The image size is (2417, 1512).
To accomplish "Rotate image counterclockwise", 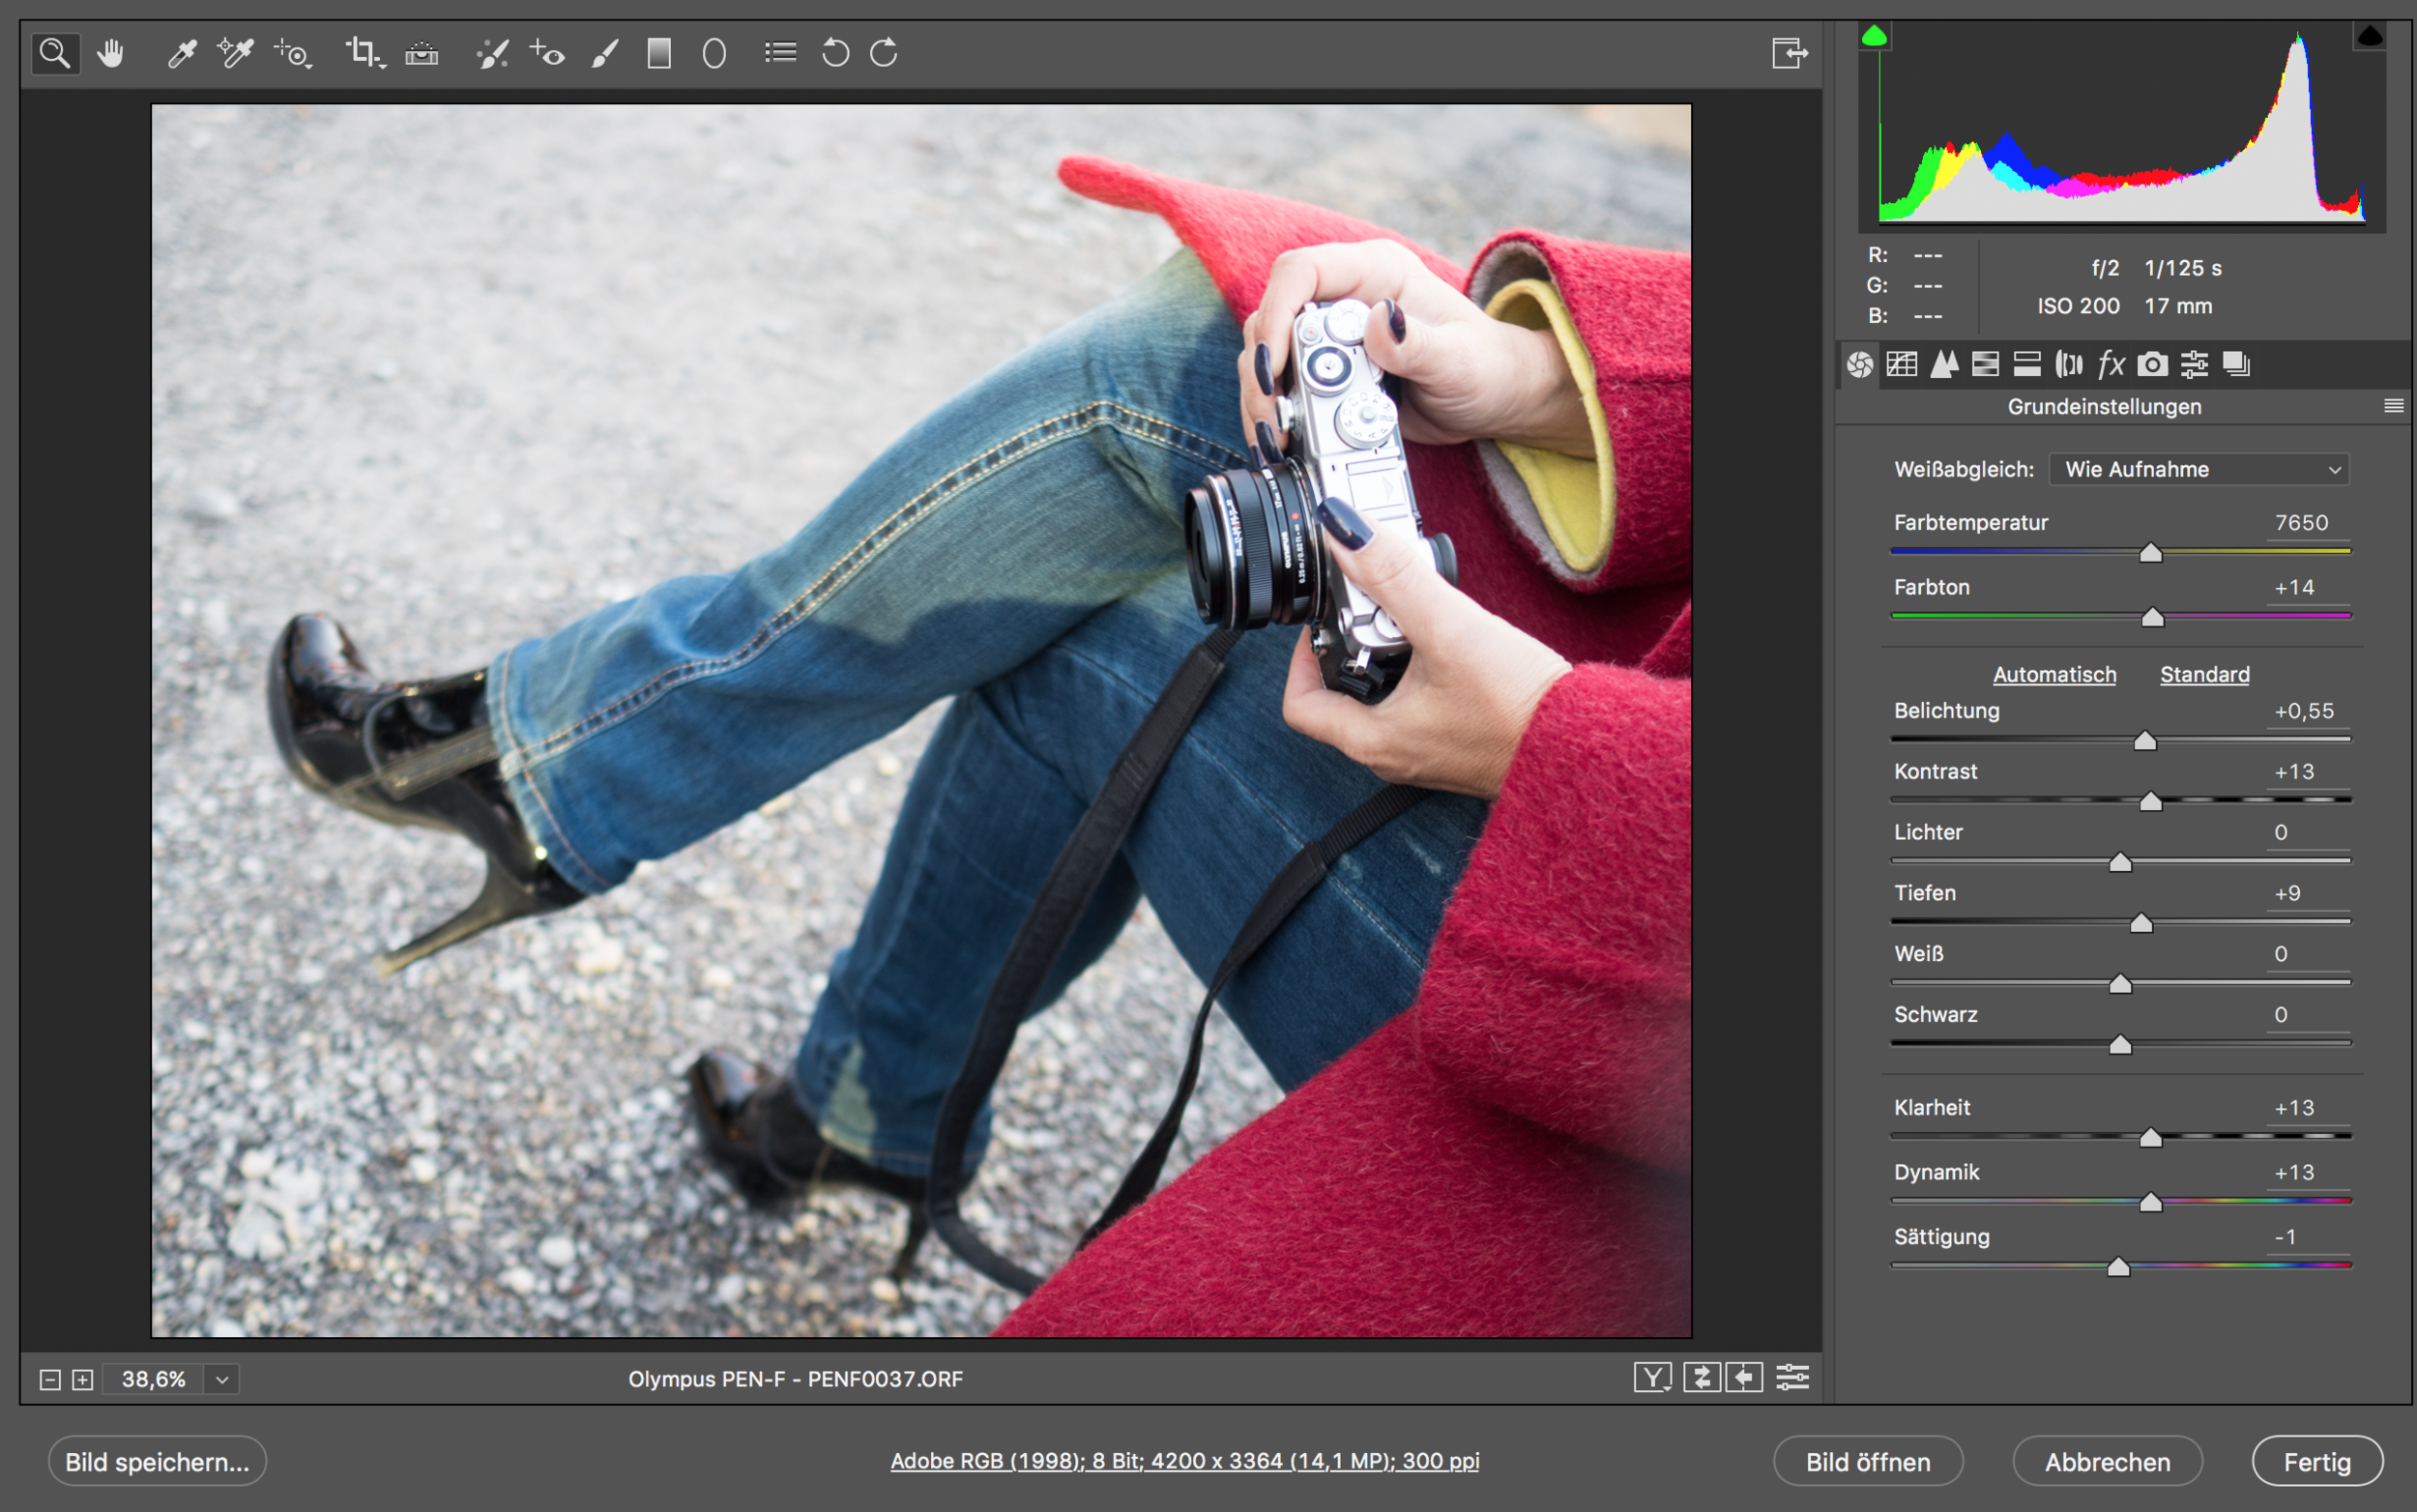I will [x=835, y=53].
